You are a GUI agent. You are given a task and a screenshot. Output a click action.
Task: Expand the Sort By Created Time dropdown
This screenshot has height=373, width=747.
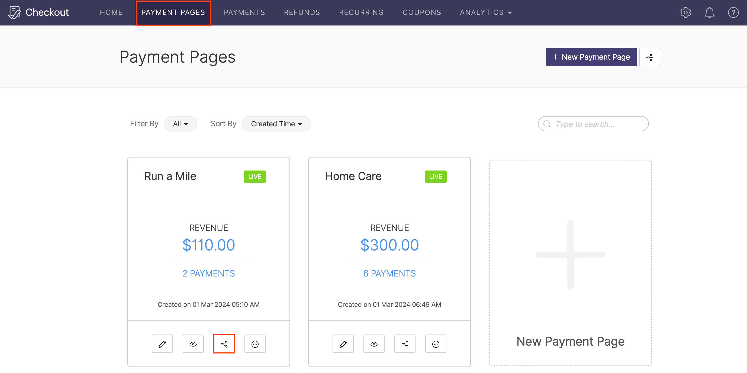[276, 124]
